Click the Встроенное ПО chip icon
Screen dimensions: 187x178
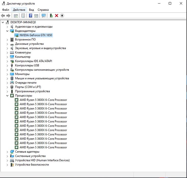tap(12, 39)
